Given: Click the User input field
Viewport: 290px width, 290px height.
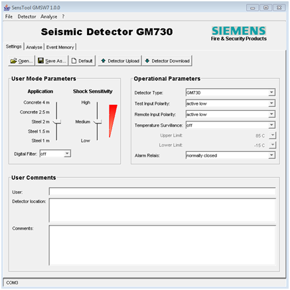Looking at the screenshot, I should [x=162, y=191].
